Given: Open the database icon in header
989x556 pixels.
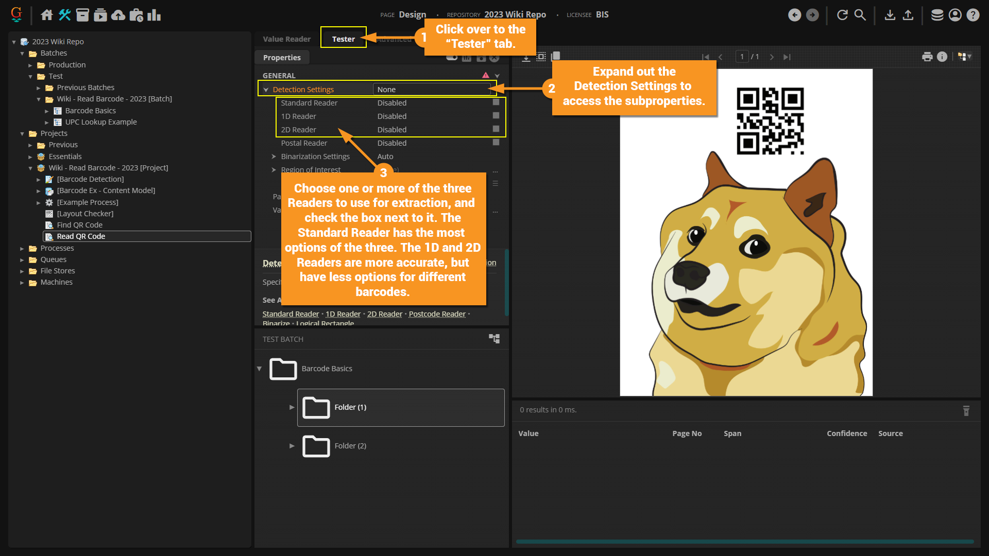Looking at the screenshot, I should click(x=937, y=15).
